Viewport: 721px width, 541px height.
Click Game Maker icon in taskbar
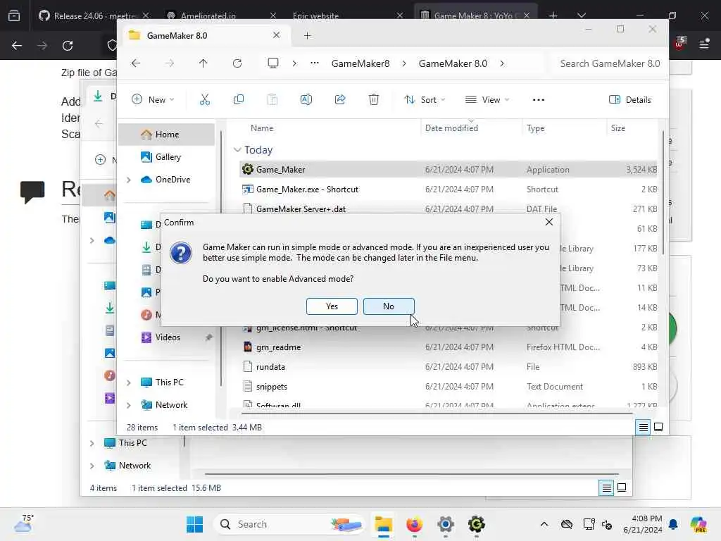[477, 524]
